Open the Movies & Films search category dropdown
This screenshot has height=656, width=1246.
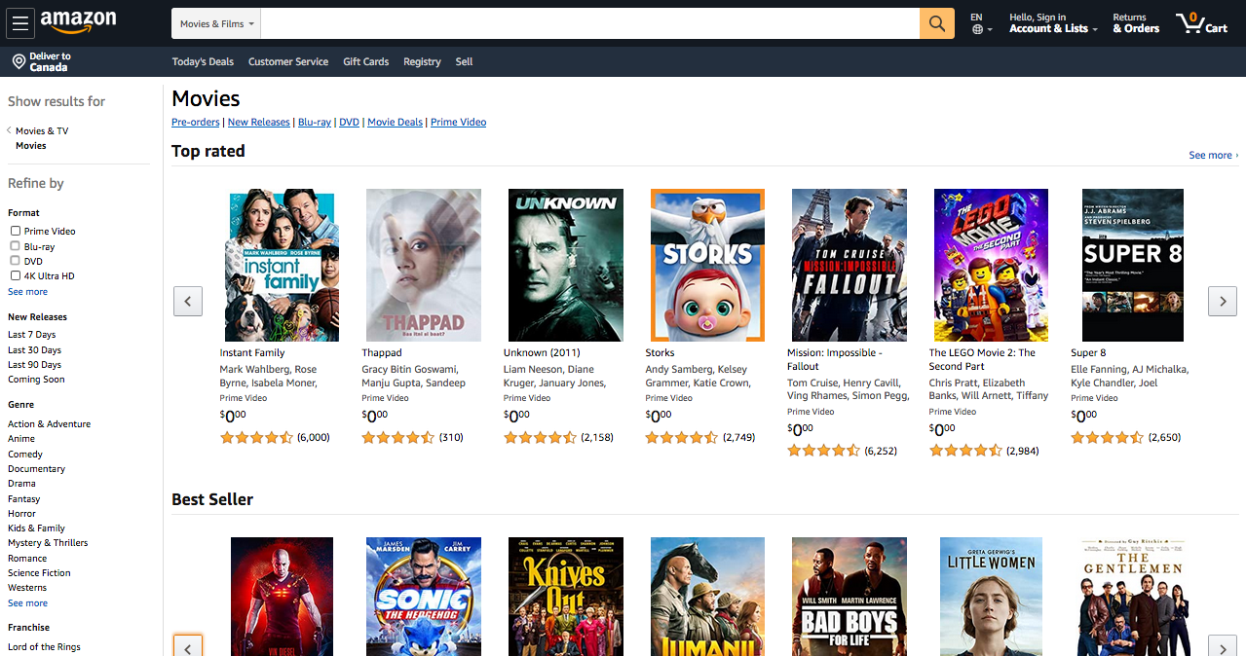[215, 22]
